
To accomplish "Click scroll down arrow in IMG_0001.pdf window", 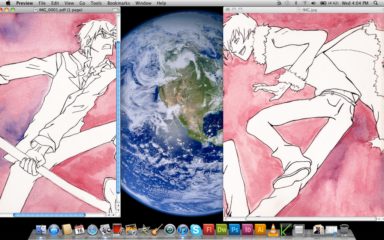I will coord(118,210).
